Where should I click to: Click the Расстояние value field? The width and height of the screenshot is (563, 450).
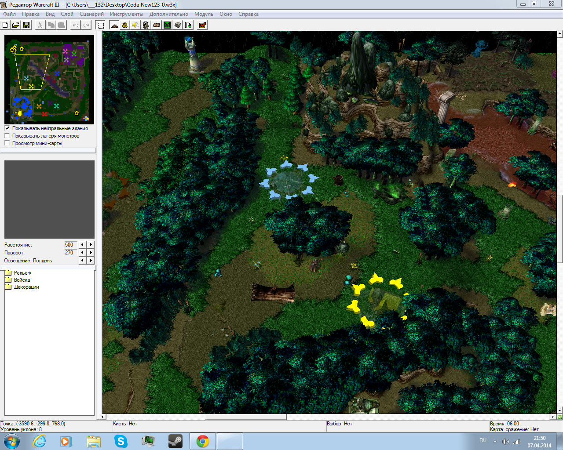coord(70,245)
